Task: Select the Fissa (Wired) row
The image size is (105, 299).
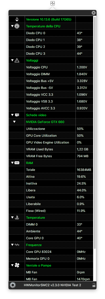Action: (51, 211)
